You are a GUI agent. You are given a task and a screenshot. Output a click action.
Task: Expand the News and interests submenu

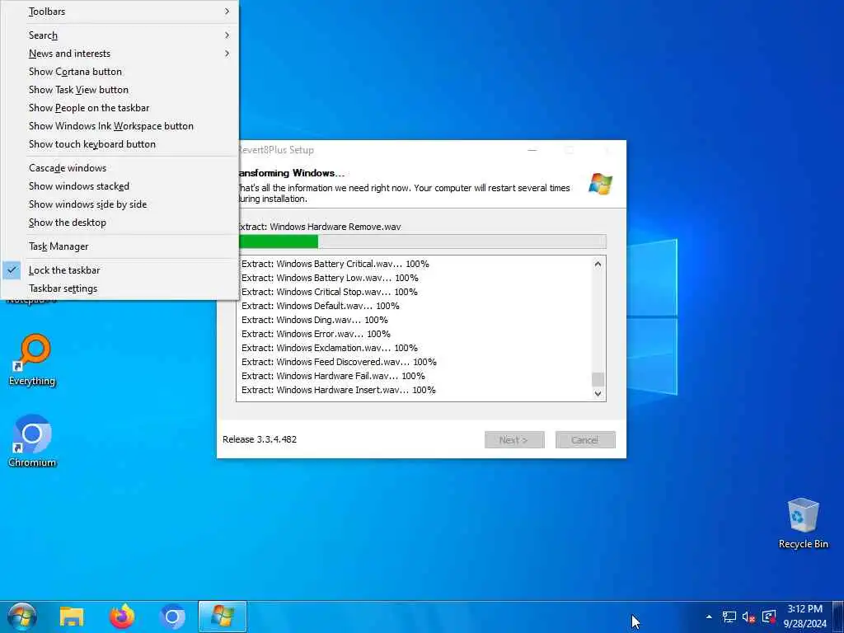(x=120, y=54)
